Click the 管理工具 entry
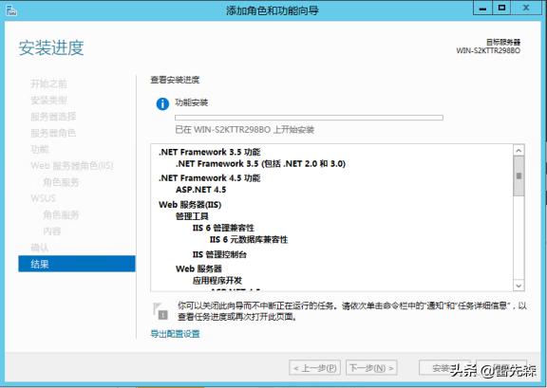This screenshot has height=388, width=547. point(192,216)
